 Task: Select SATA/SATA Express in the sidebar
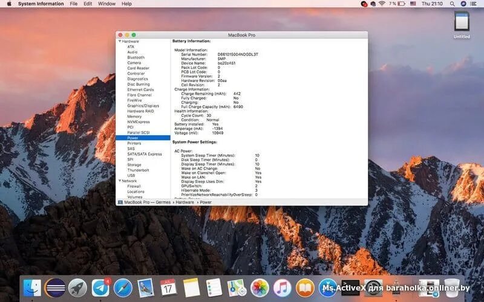click(145, 154)
